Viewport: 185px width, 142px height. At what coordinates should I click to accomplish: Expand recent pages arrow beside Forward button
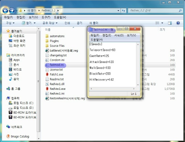16,11
